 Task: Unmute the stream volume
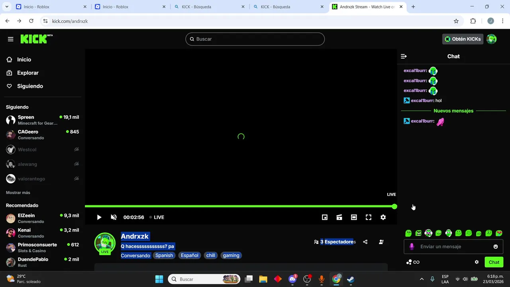click(114, 217)
